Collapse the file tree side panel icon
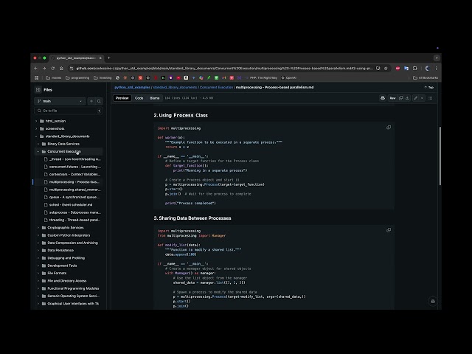 [x=38, y=90]
